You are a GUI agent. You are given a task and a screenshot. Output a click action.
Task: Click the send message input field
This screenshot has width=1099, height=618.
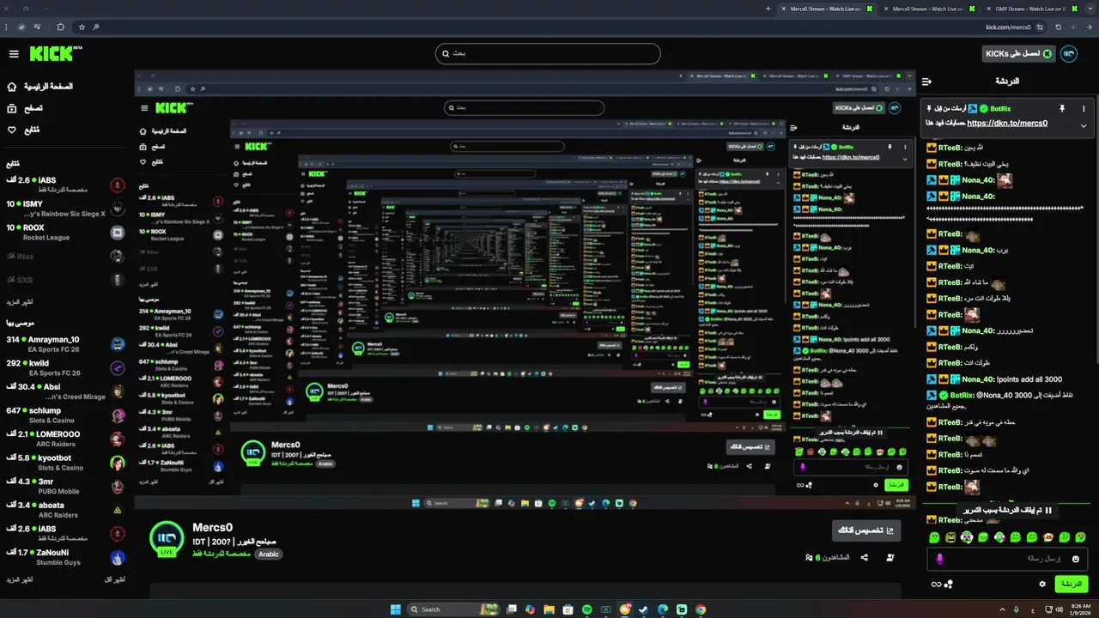coord(1007,559)
